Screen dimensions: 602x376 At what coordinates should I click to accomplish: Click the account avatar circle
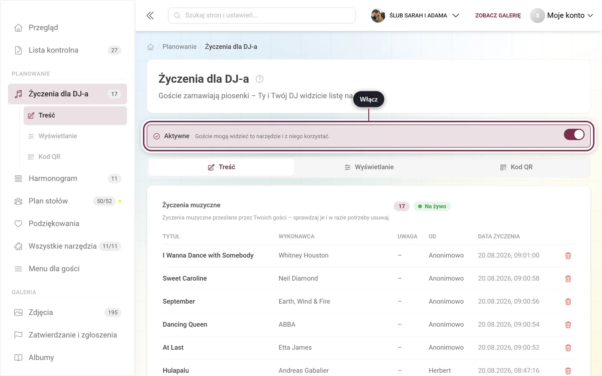pos(538,15)
